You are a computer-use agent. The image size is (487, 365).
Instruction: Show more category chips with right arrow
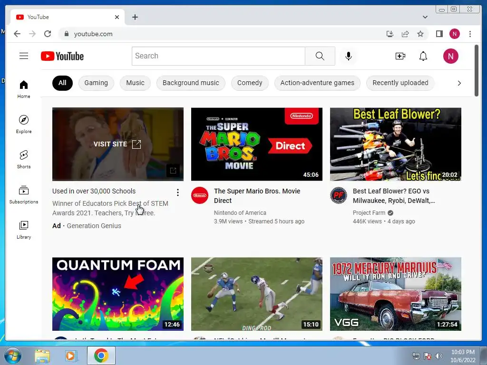click(459, 83)
